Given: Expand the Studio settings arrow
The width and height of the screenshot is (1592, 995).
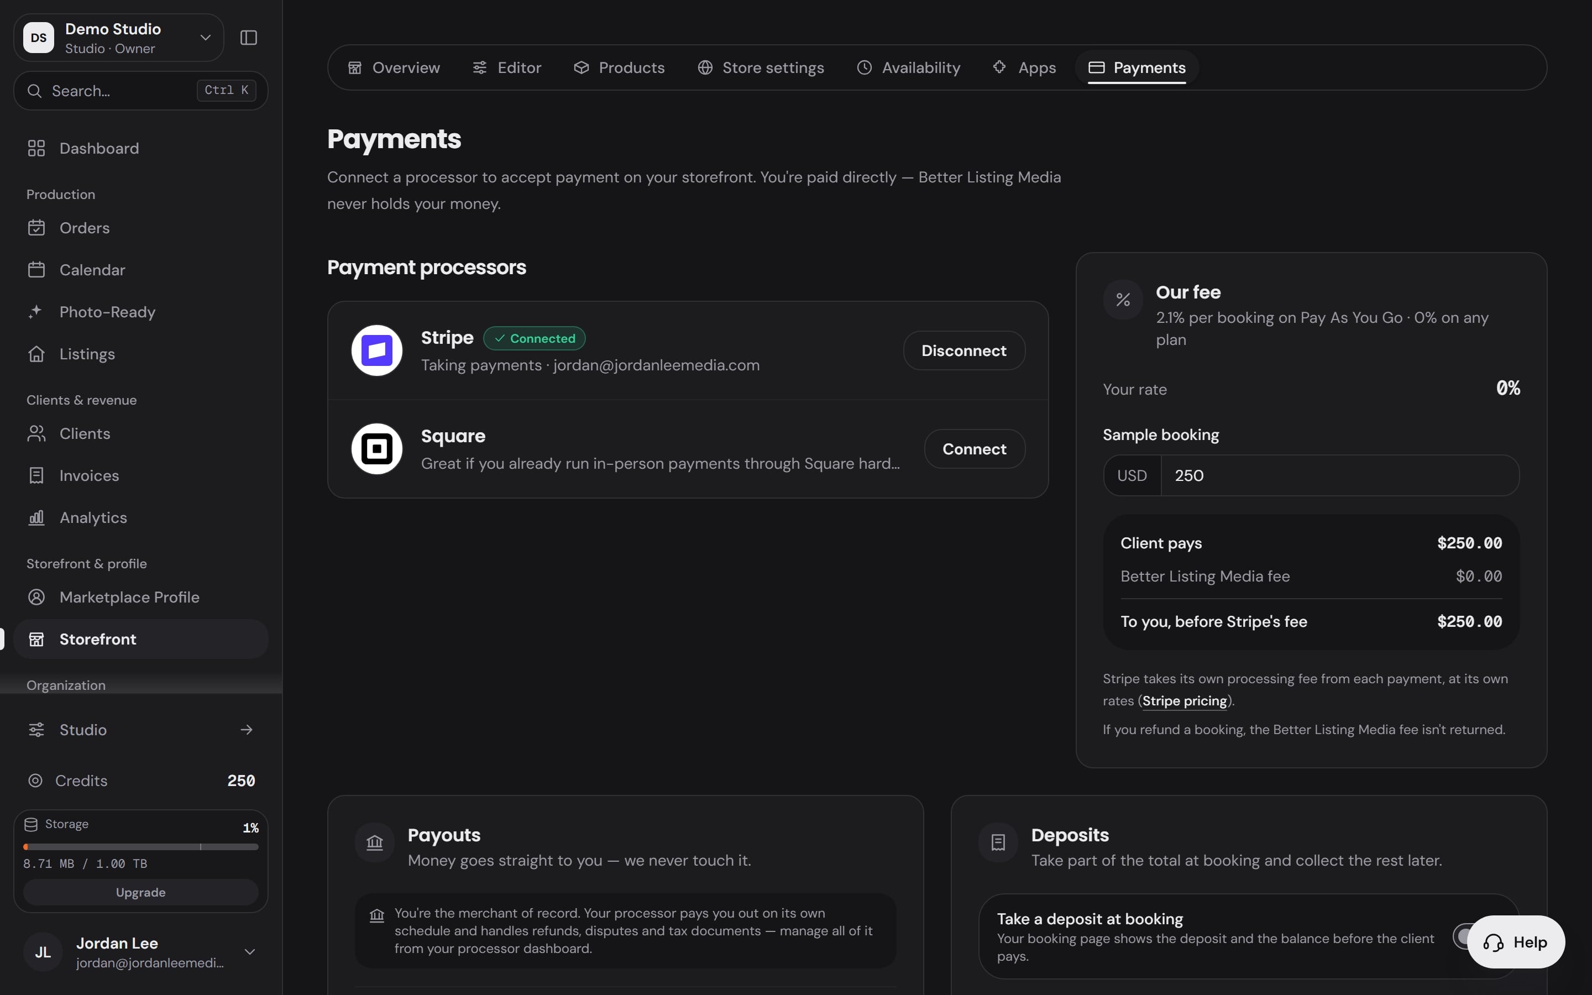Looking at the screenshot, I should coord(247,730).
